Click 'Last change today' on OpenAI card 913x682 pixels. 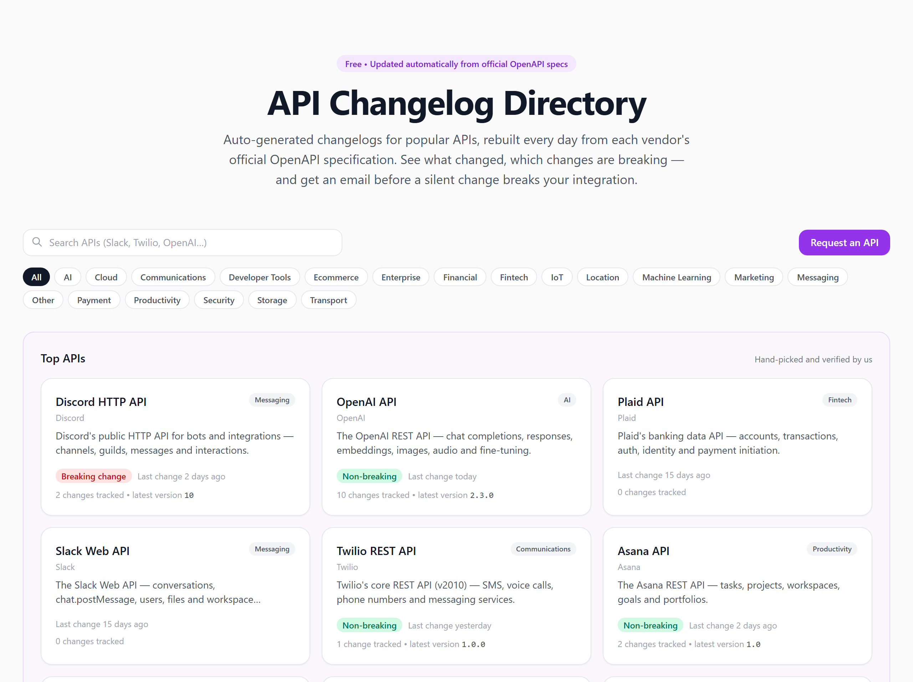tap(442, 476)
